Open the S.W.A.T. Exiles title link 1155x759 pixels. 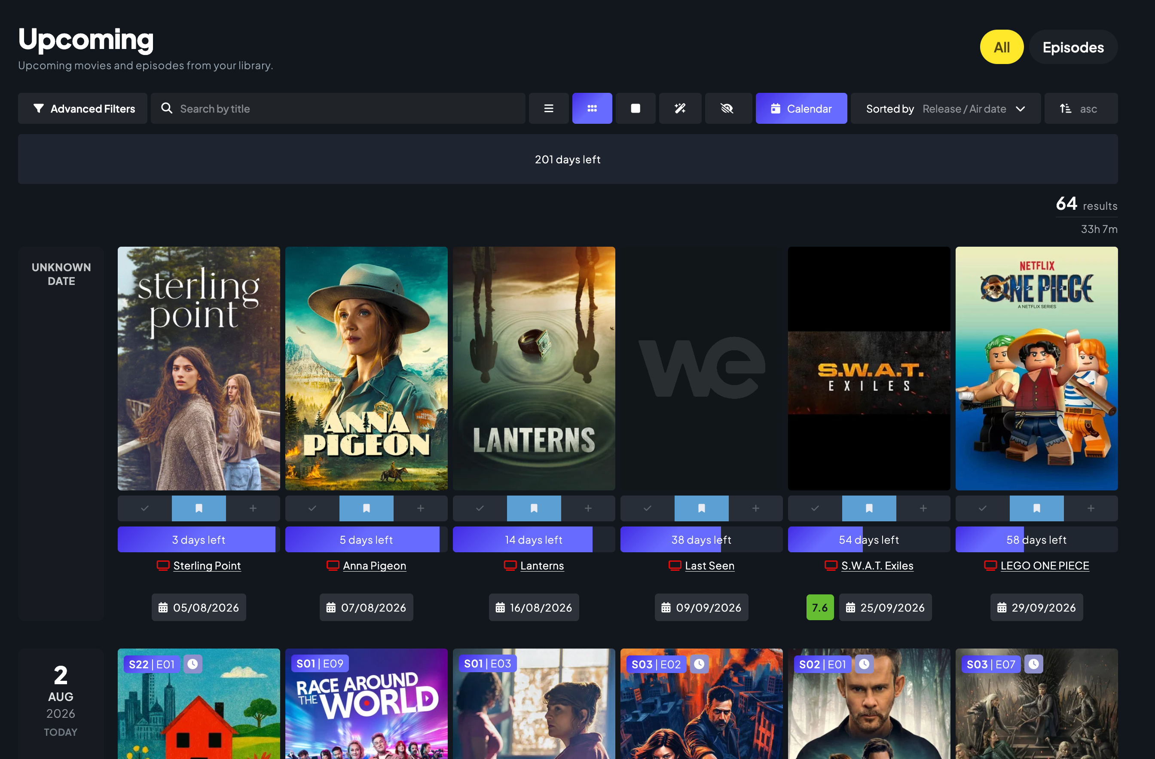click(x=877, y=565)
